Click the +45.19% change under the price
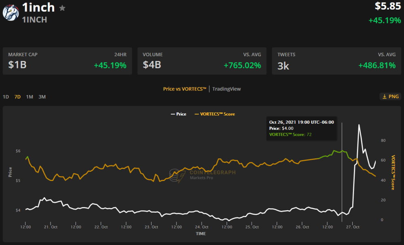 coord(385,20)
